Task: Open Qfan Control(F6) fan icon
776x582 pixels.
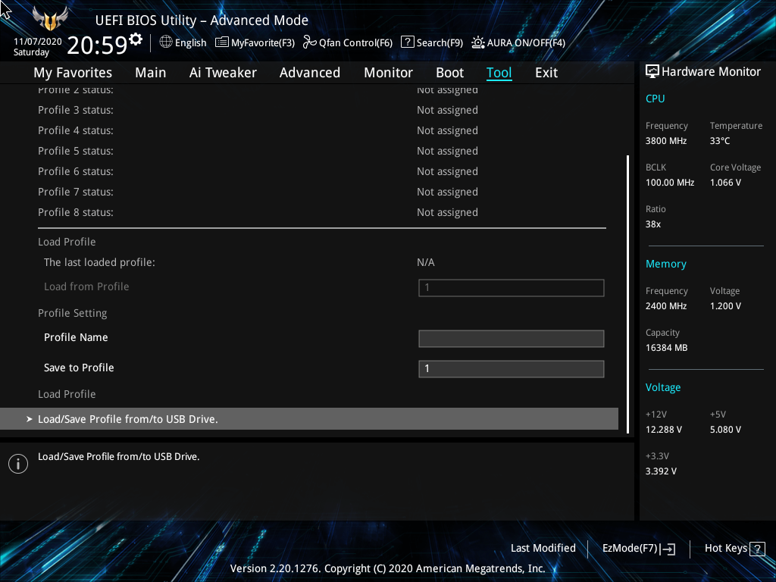Action: tap(310, 42)
